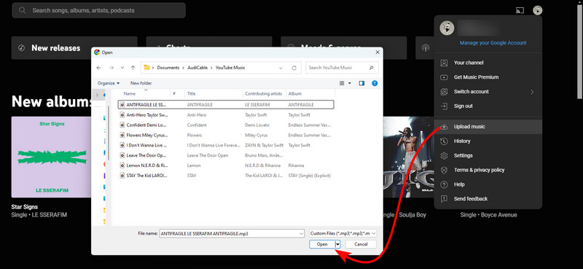Open Terms & privacy policy entry
583x269 pixels.
tap(488, 170)
